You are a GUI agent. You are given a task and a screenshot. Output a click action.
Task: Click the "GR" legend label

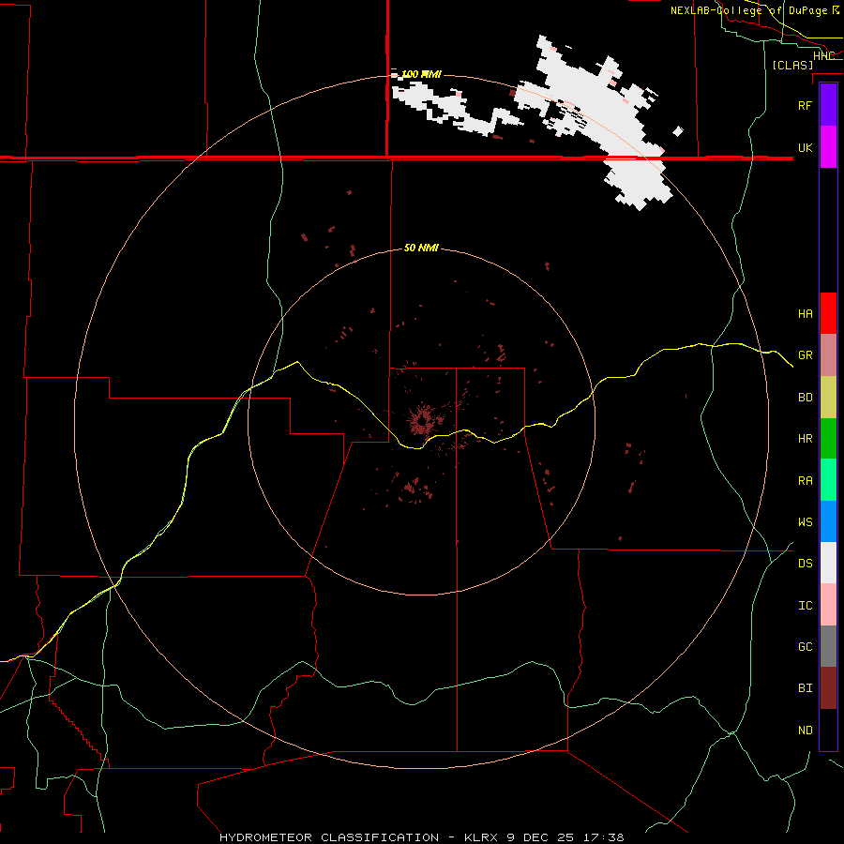(x=806, y=355)
